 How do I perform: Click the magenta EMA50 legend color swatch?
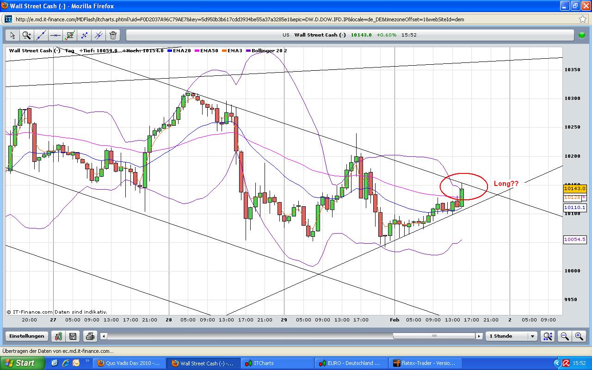[197, 50]
